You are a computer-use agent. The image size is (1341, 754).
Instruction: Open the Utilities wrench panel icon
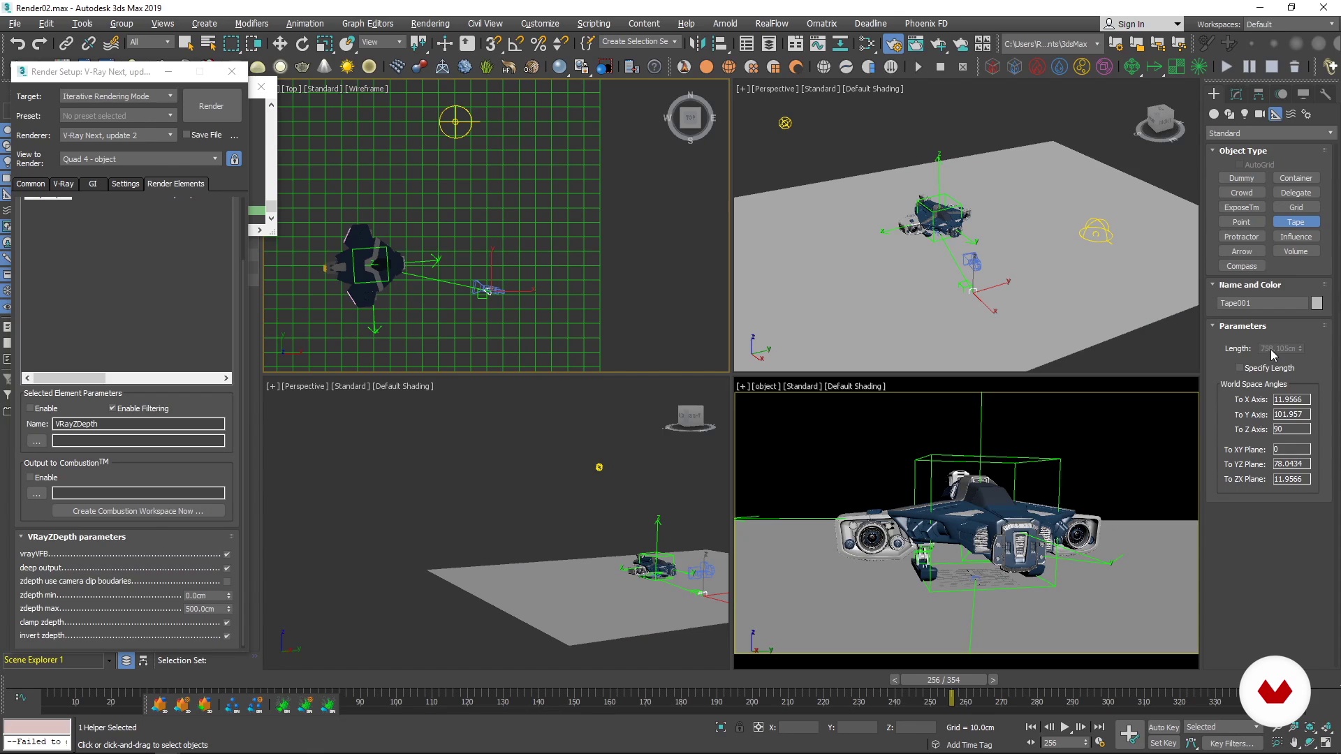pyautogui.click(x=1325, y=94)
